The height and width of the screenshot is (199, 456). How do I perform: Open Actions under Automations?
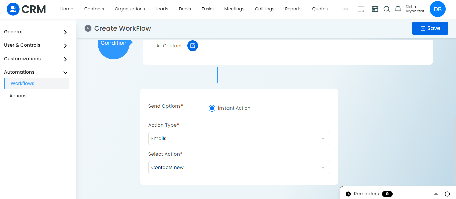coord(18,96)
